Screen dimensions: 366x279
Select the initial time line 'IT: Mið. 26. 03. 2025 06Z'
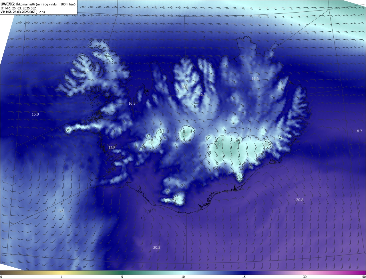click(19, 8)
